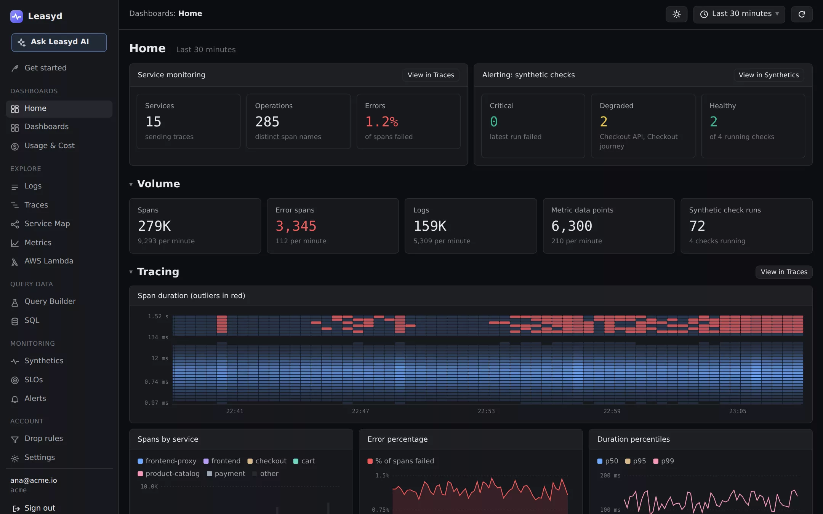This screenshot has width=823, height=514.
Task: Open the Service Map icon
Action: tap(15, 224)
